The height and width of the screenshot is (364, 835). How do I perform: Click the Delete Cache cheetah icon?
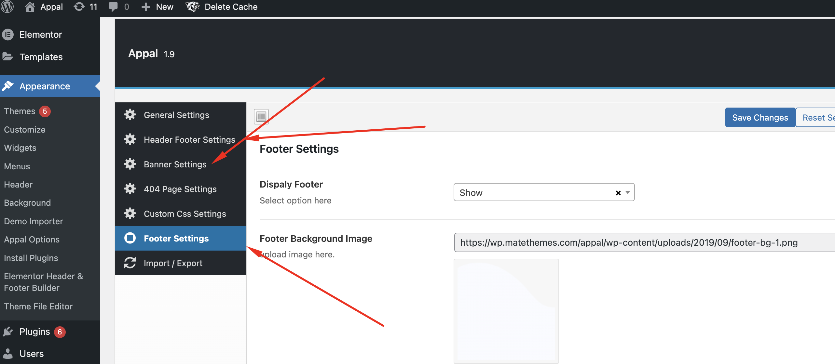pyautogui.click(x=193, y=7)
